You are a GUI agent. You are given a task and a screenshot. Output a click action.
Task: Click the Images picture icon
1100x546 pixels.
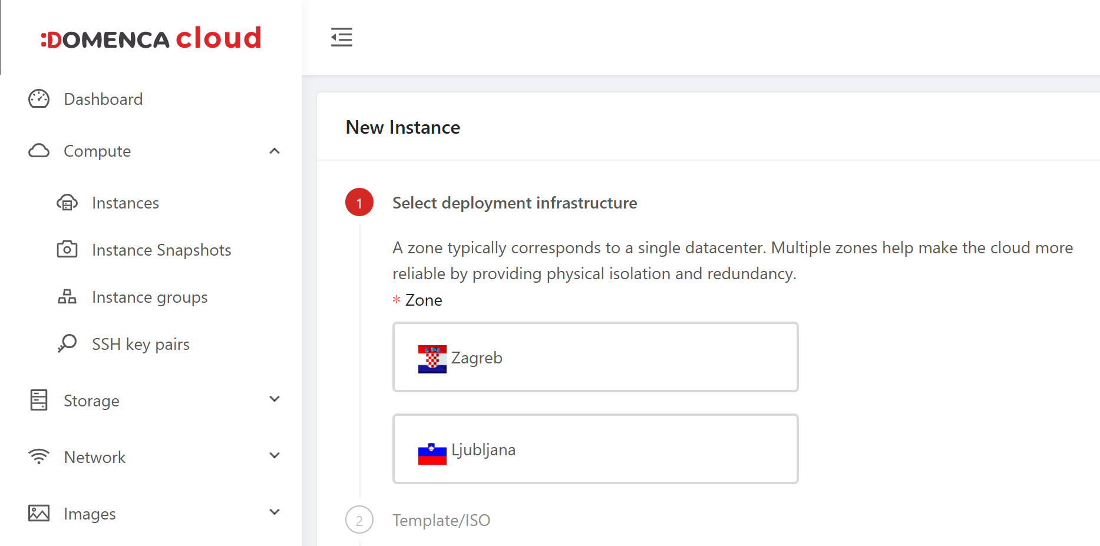point(39,513)
